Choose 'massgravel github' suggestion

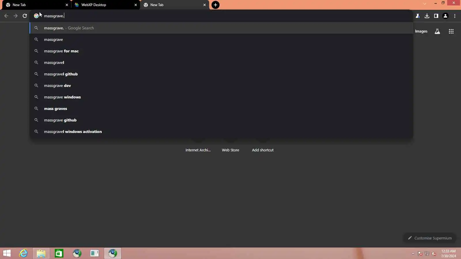(221, 74)
